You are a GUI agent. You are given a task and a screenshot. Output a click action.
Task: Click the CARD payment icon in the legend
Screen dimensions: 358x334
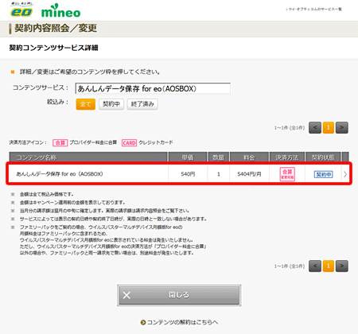pyautogui.click(x=129, y=143)
